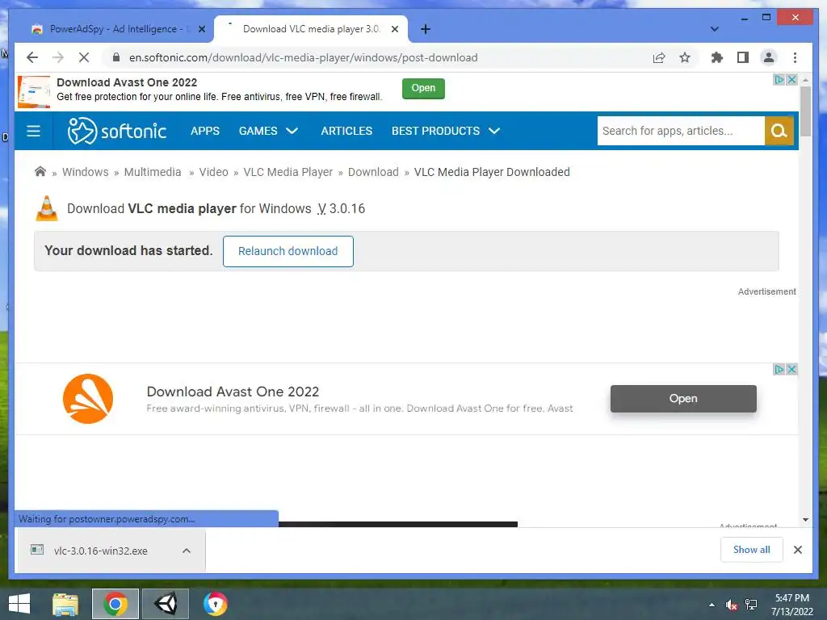The width and height of the screenshot is (827, 620).
Task: Click the Search for apps, articles field
Action: point(681,131)
